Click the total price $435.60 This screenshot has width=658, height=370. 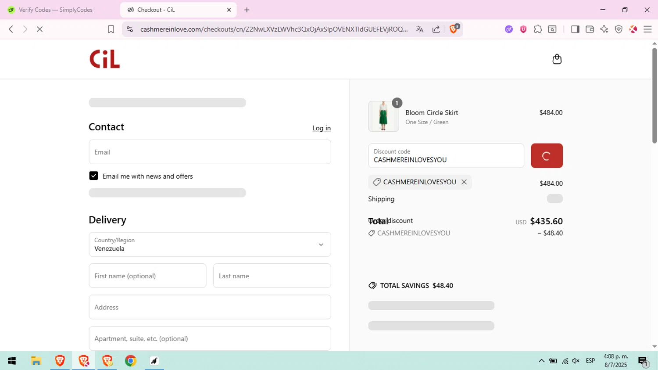(546, 221)
